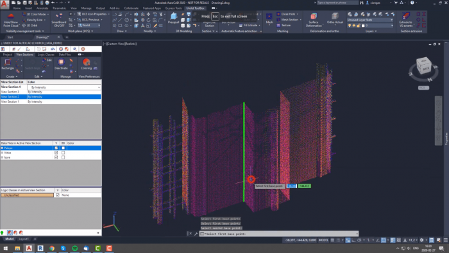This screenshot has height=253, width=449.
Task: Toggle visibility checkbox for Unclassified logic class
Action: tap(58, 195)
